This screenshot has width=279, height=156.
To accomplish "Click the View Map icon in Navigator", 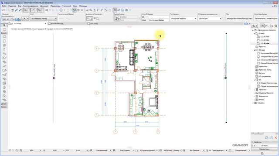I will 267,26.
